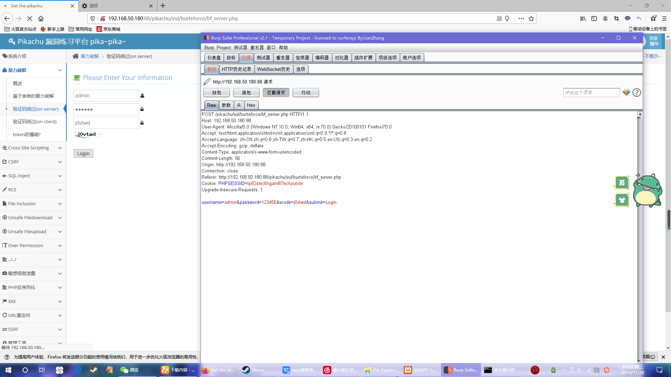671x377 pixels.
Task: Click the Login button
Action: (x=83, y=154)
